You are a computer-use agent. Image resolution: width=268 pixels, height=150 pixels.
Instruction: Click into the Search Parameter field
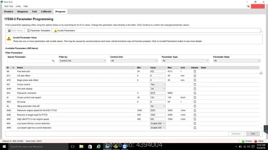click(x=29, y=61)
